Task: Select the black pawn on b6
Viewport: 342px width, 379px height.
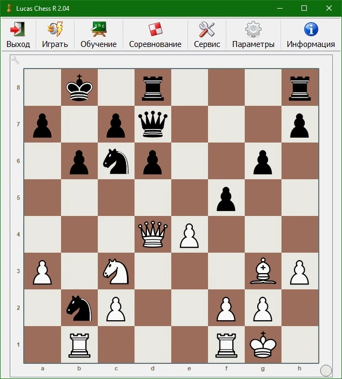Action: pyautogui.click(x=79, y=163)
